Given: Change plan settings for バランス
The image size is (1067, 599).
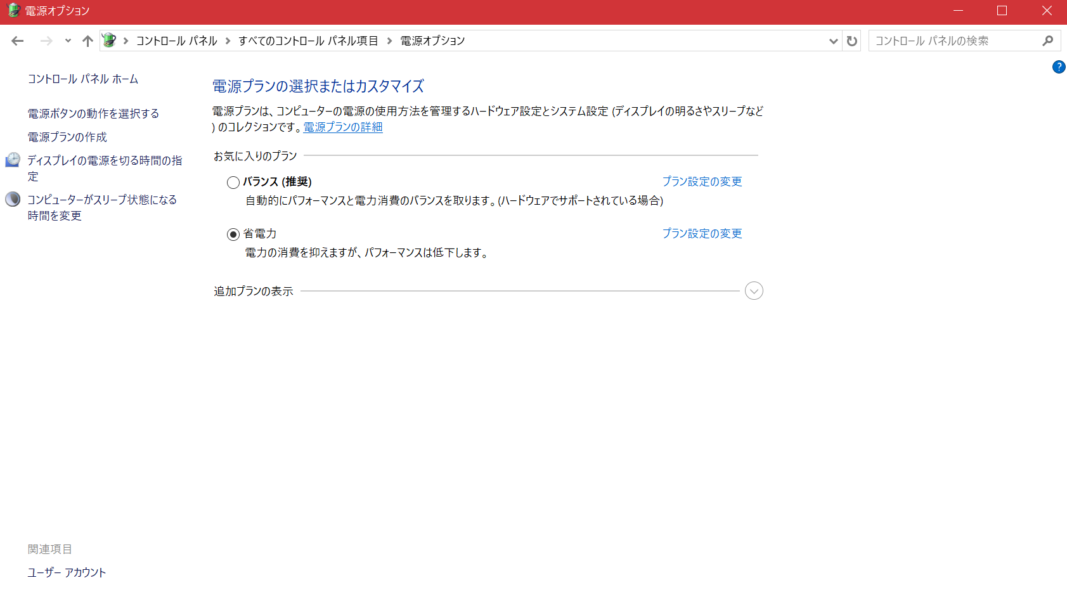Looking at the screenshot, I should [702, 182].
